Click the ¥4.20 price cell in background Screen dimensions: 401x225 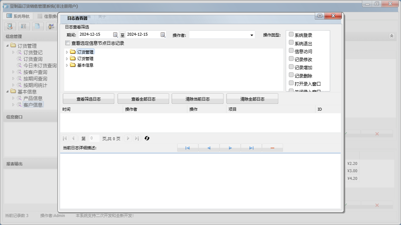coord(352,178)
